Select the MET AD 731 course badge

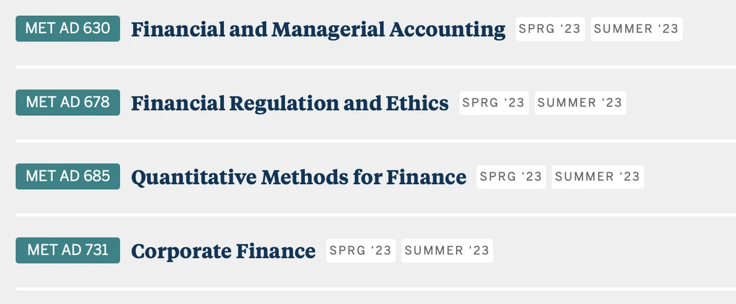pyautogui.click(x=68, y=250)
